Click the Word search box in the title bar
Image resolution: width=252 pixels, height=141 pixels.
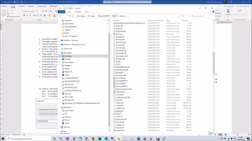coord(127,2)
